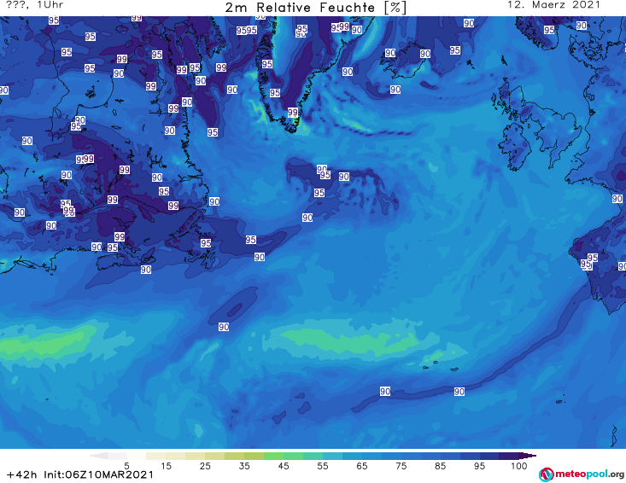Click the '15' value on the color scale
This screenshot has width=626, height=483.
tap(166, 466)
